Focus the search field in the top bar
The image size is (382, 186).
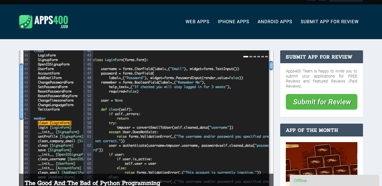(346, 1)
